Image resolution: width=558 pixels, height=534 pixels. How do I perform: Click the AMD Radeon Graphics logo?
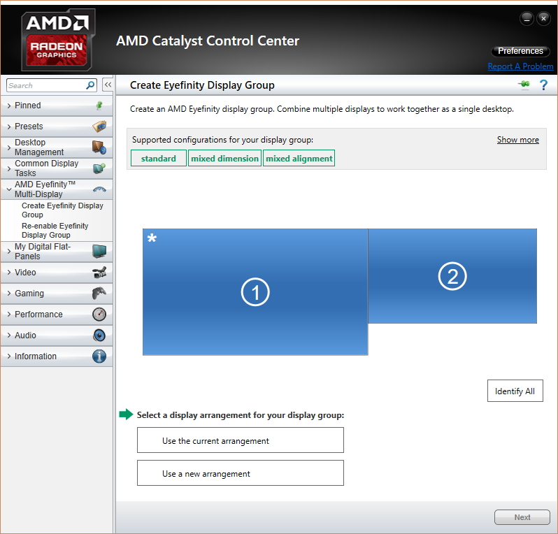(58, 39)
